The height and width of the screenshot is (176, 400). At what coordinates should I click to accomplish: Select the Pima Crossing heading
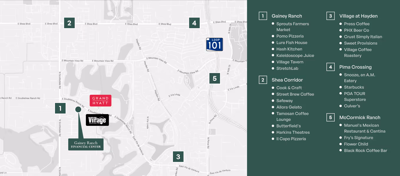pos(355,67)
